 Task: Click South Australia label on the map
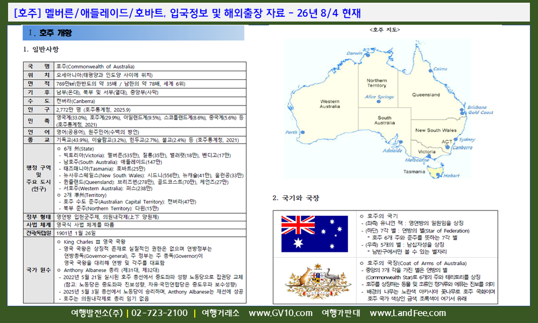tap(384, 120)
